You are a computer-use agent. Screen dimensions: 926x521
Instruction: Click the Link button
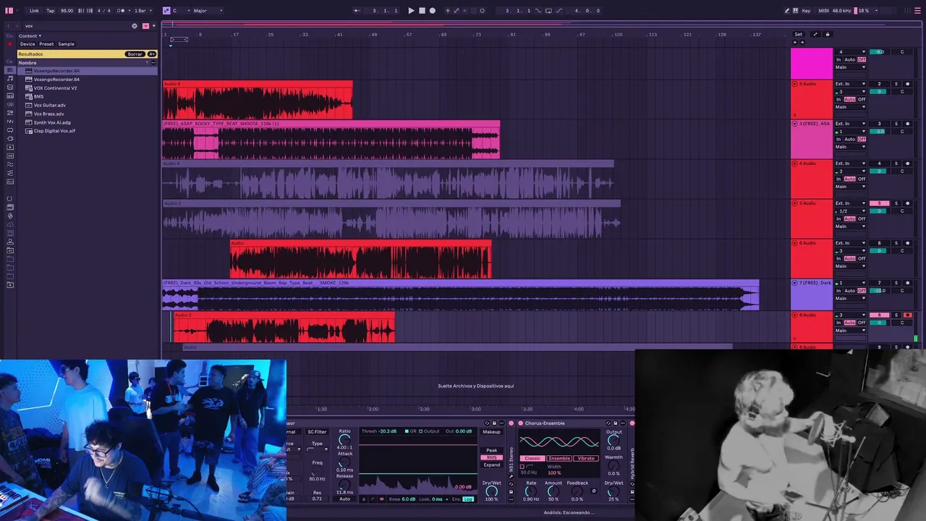pos(34,11)
